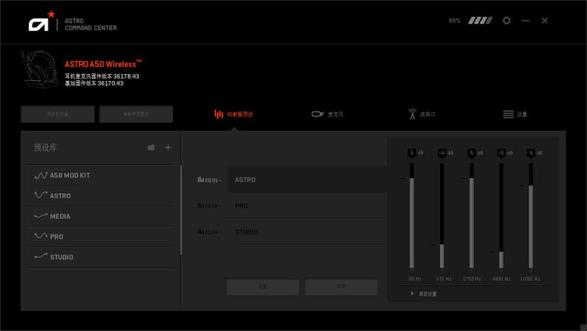
Task: Add a new preset with plus icon
Action: (168, 148)
